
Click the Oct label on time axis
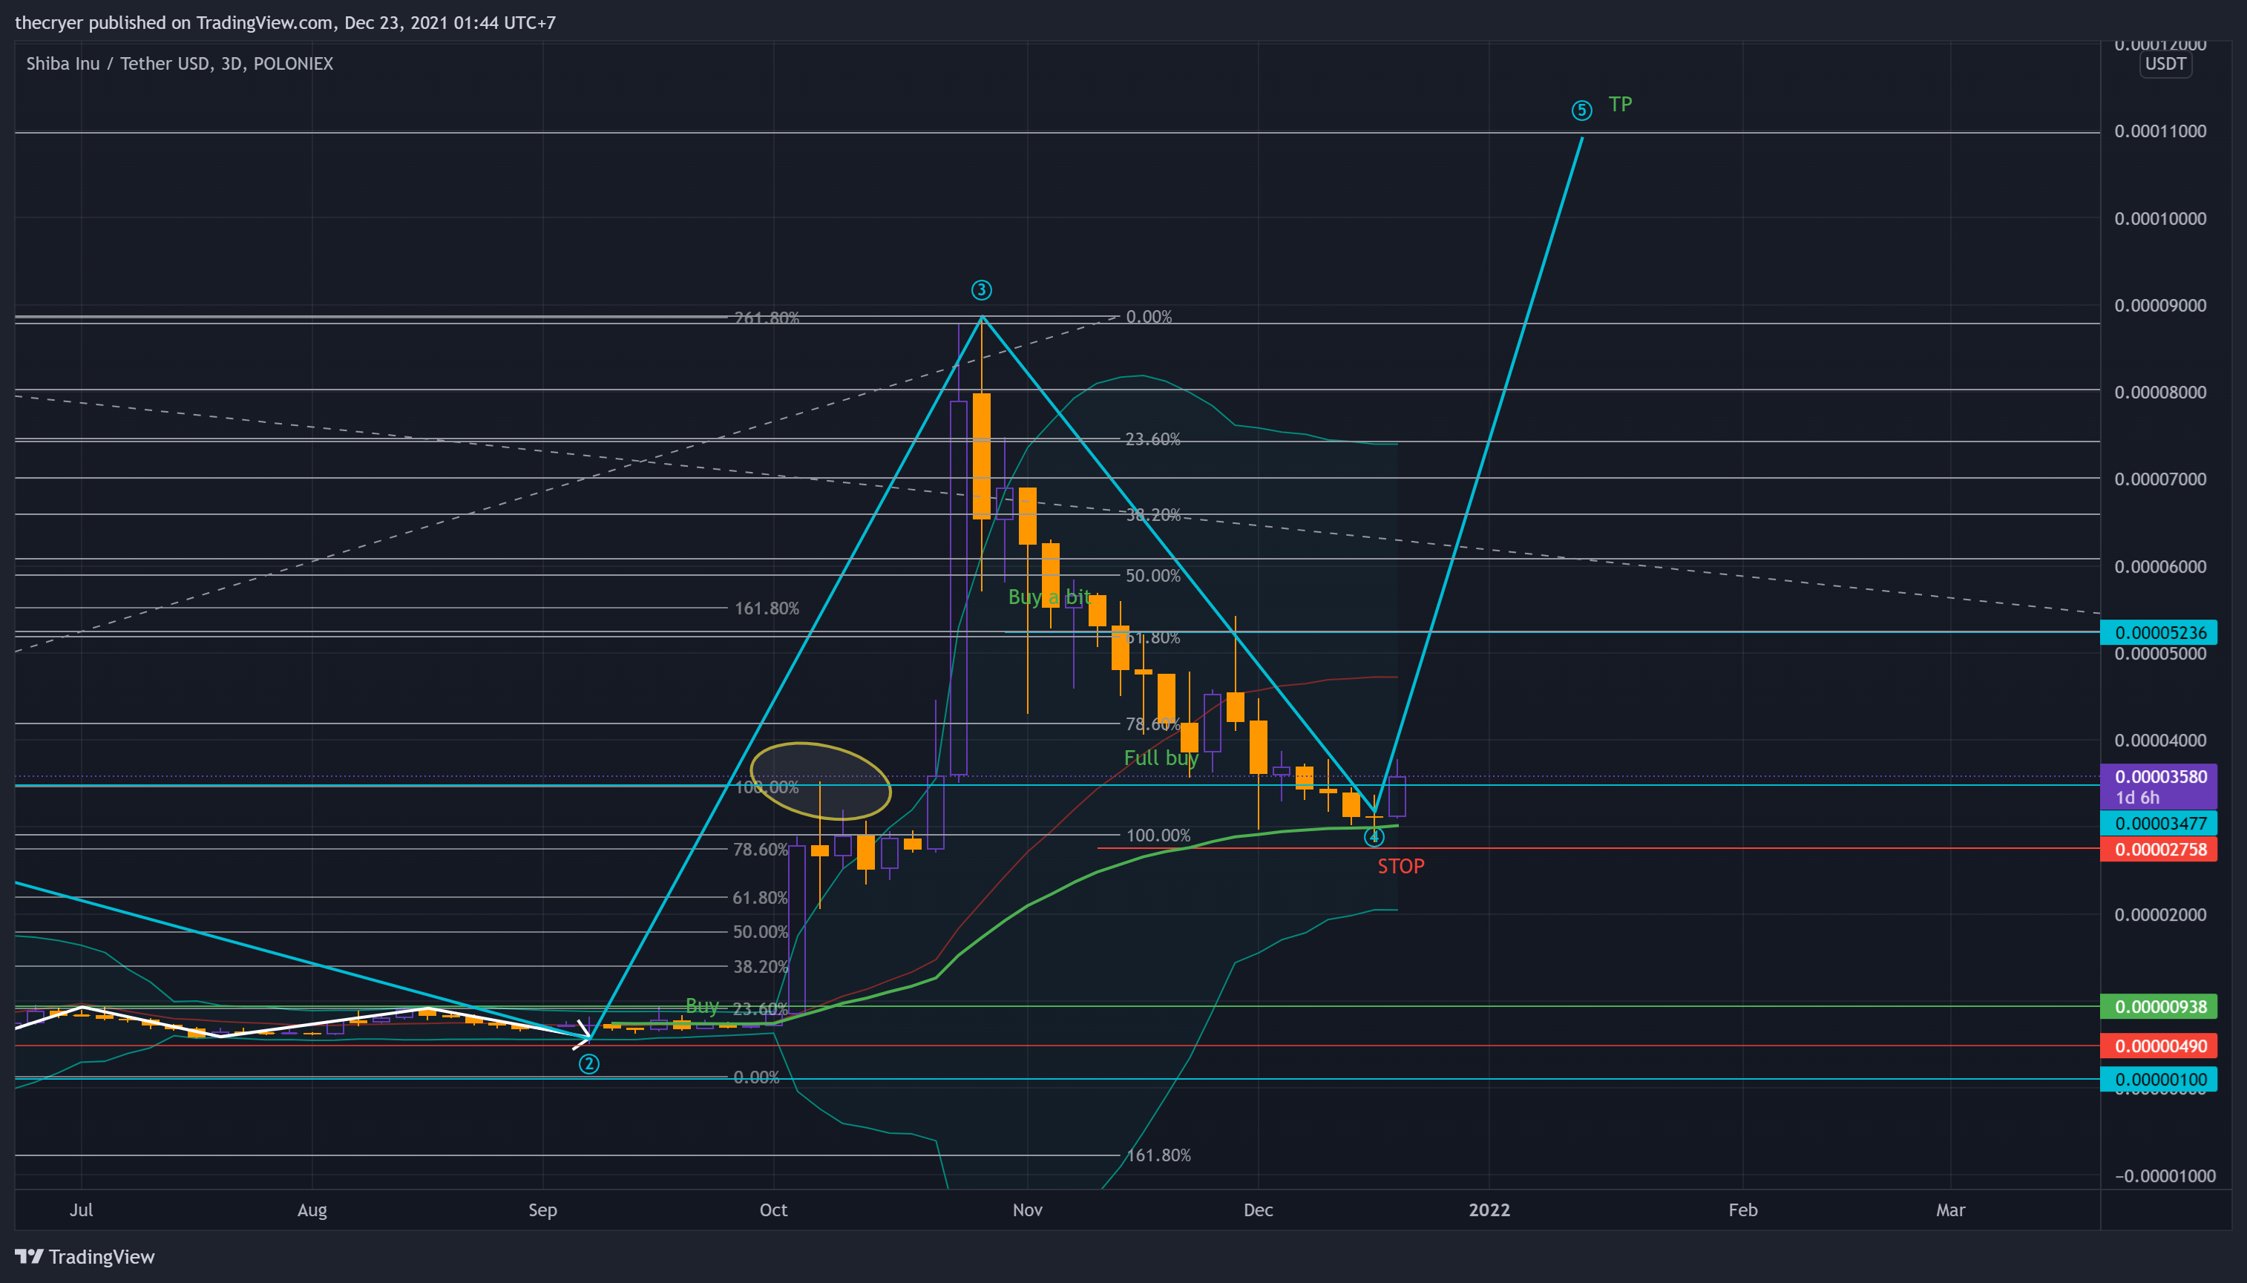[x=772, y=1210]
